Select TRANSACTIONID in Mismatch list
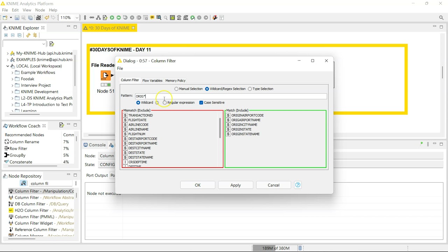Screen dimensions: 448x252 (140, 115)
